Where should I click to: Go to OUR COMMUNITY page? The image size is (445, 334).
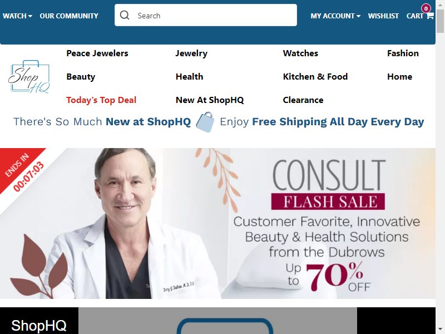click(x=69, y=16)
